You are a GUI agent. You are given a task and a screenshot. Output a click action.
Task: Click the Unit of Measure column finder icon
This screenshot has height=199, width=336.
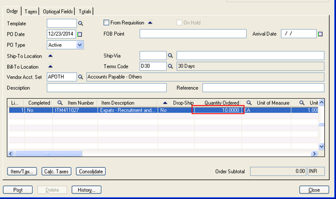click(x=249, y=103)
